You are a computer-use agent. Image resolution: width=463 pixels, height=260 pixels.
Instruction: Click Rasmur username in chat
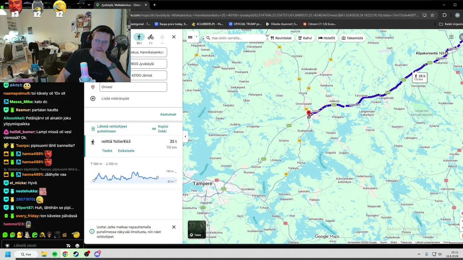tap(22, 110)
